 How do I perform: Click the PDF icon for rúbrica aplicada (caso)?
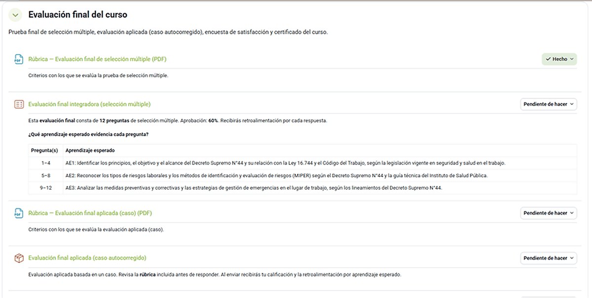tap(19, 213)
